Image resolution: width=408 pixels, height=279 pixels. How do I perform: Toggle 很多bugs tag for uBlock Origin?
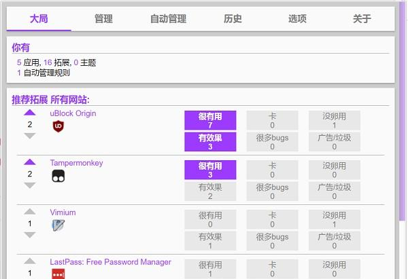coord(272,142)
